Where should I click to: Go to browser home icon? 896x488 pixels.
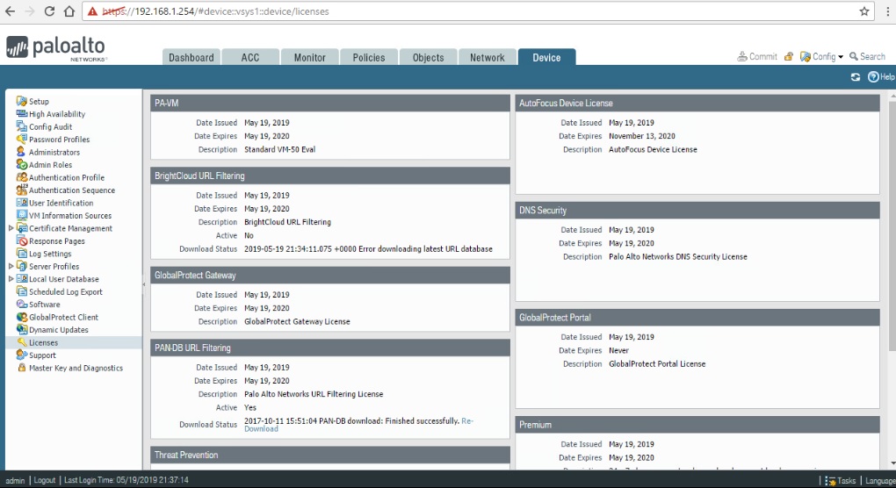point(69,11)
